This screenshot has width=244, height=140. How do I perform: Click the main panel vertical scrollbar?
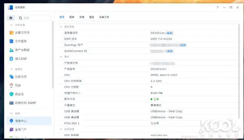point(239,71)
